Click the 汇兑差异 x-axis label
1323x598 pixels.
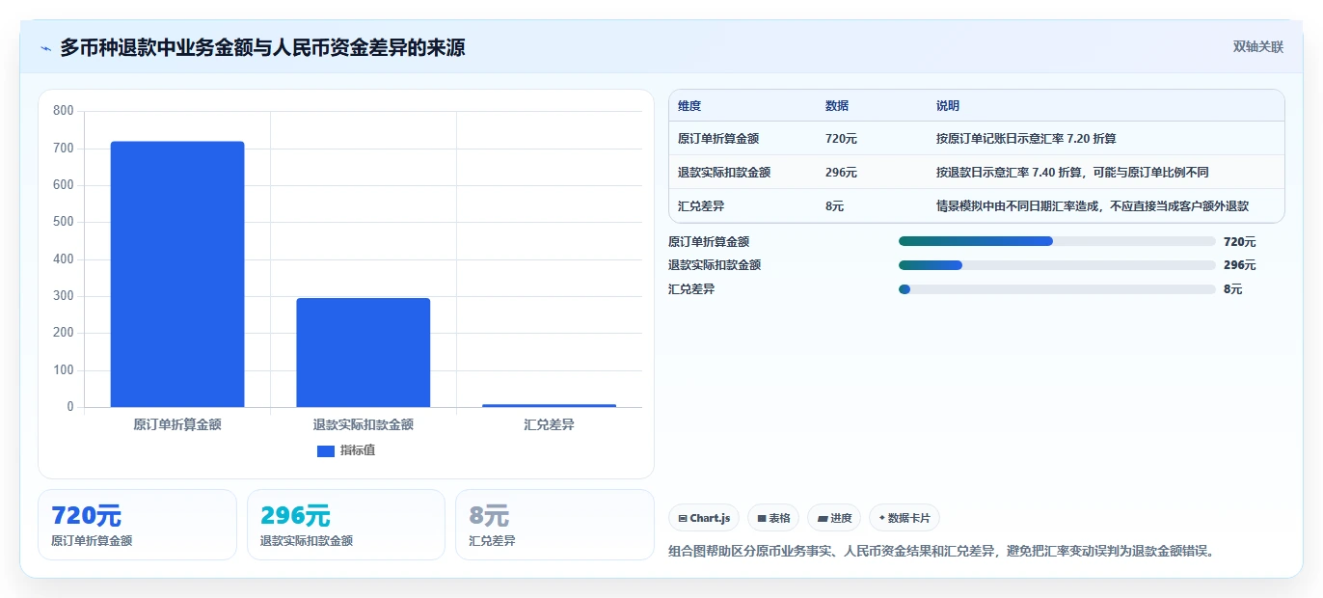[550, 424]
